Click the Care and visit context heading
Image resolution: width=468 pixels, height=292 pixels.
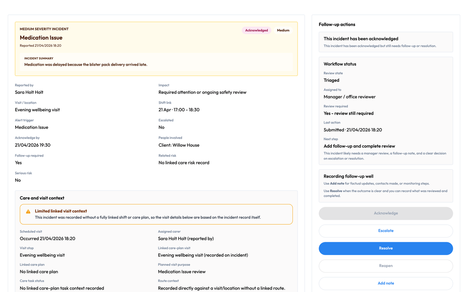coord(42,198)
